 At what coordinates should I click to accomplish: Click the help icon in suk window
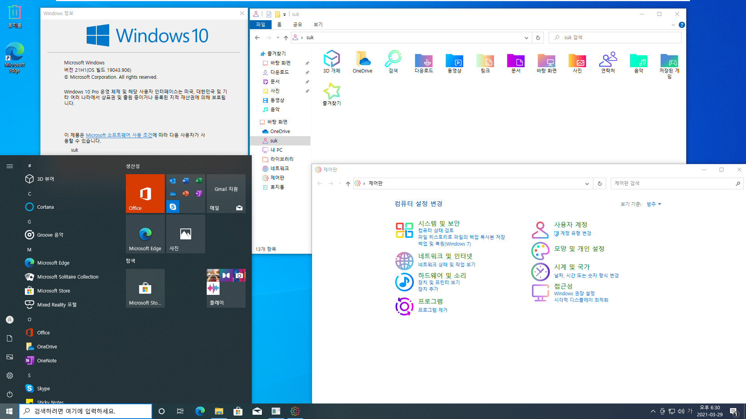682,25
